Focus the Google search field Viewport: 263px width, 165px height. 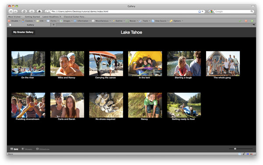point(232,11)
